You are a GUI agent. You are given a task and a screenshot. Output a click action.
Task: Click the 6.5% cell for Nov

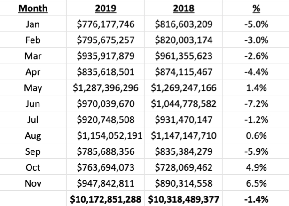[256, 183]
